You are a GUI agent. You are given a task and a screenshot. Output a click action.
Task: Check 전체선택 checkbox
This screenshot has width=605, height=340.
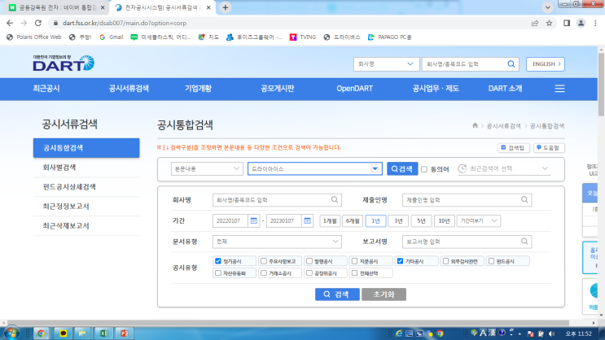[354, 273]
